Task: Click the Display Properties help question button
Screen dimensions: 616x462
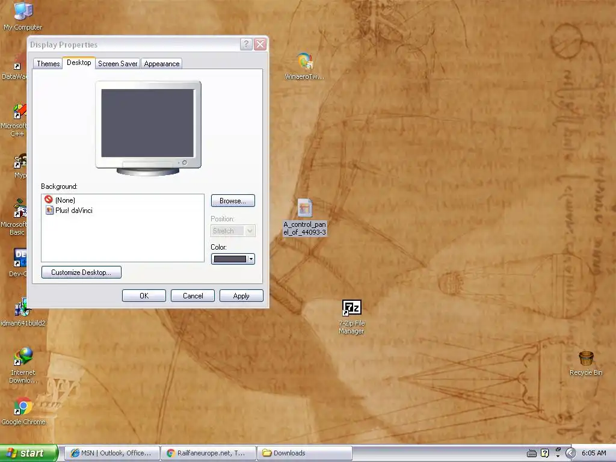Action: pos(246,44)
